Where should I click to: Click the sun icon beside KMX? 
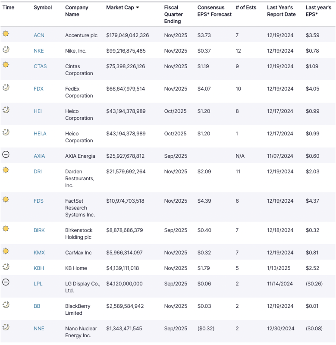coord(6,251)
